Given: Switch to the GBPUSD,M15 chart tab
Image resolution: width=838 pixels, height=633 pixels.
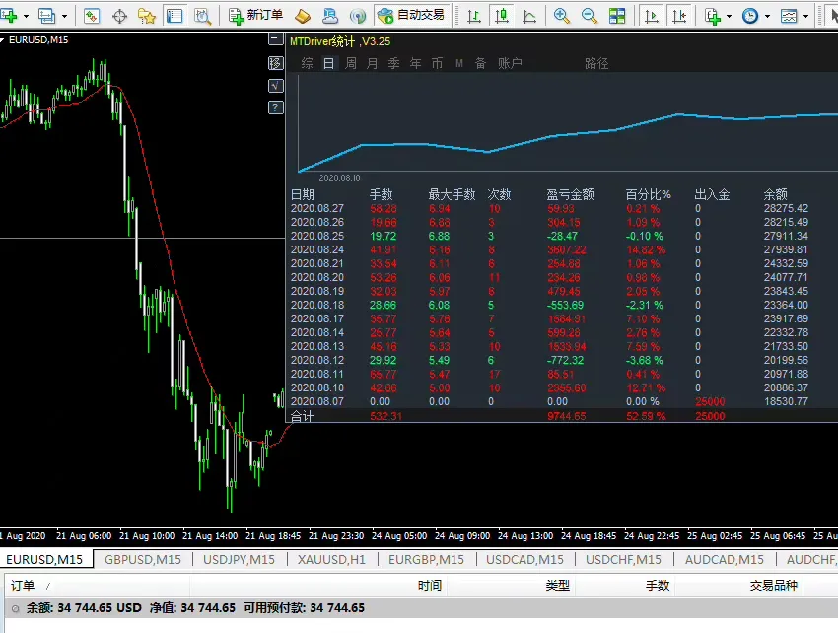Looking at the screenshot, I should coord(143,559).
